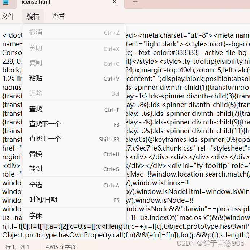250x250 pixels.
Task: Add a new tab with plus button
Action: click(135, 2)
